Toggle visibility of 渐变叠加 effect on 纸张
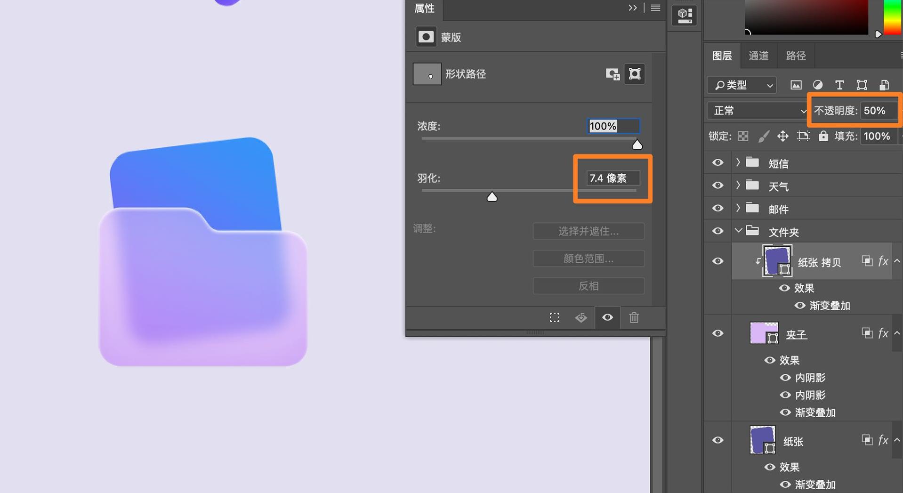The width and height of the screenshot is (903, 493). coord(785,485)
